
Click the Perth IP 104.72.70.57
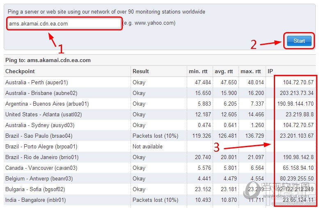click(298, 82)
